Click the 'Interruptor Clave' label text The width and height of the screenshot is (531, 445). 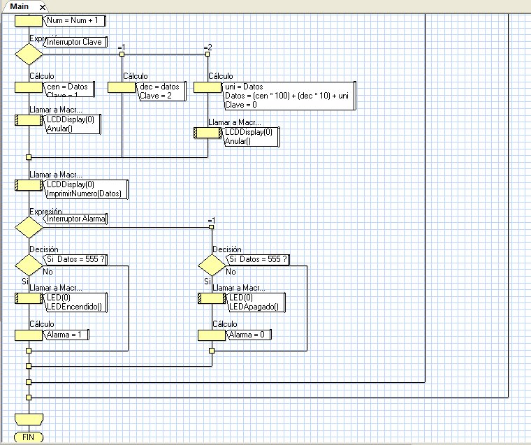tap(74, 42)
